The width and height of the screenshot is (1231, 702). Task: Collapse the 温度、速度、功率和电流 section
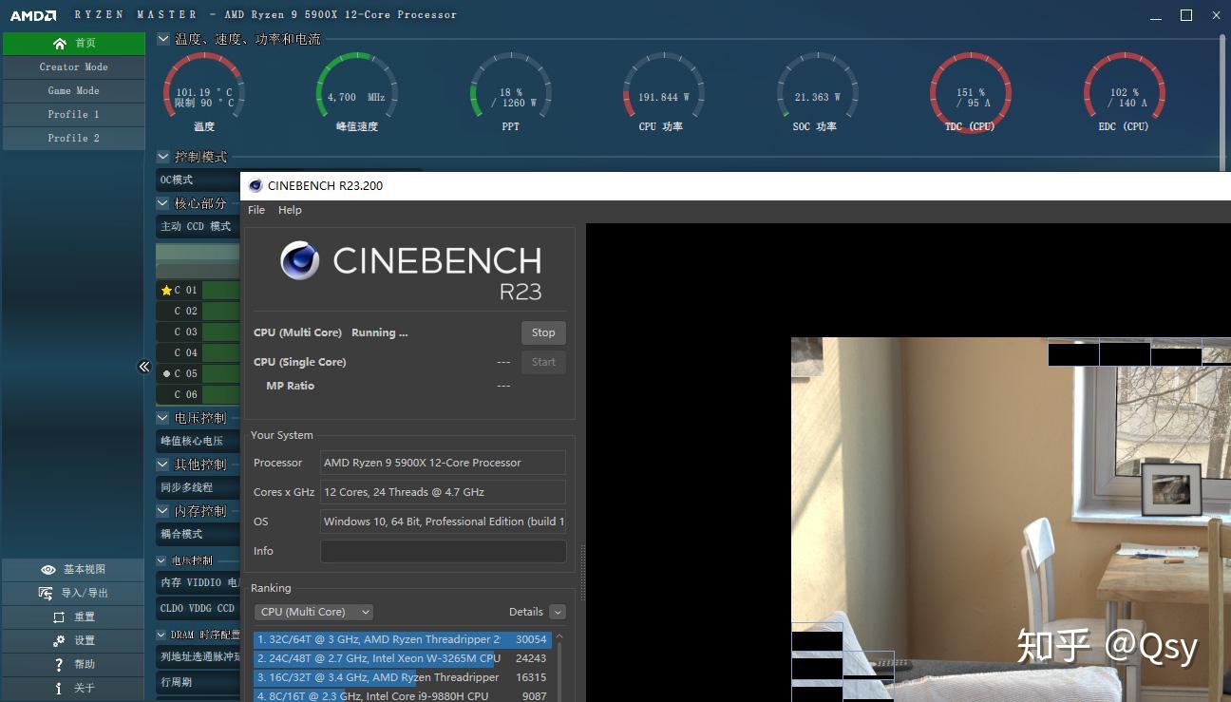coord(163,39)
